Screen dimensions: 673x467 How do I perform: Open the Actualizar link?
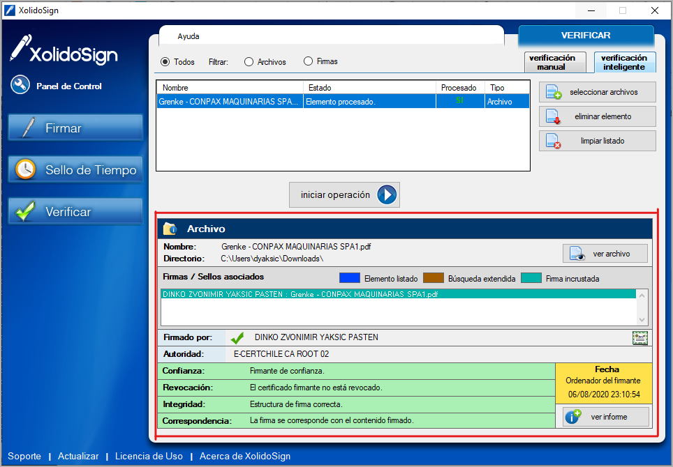pyautogui.click(x=78, y=457)
